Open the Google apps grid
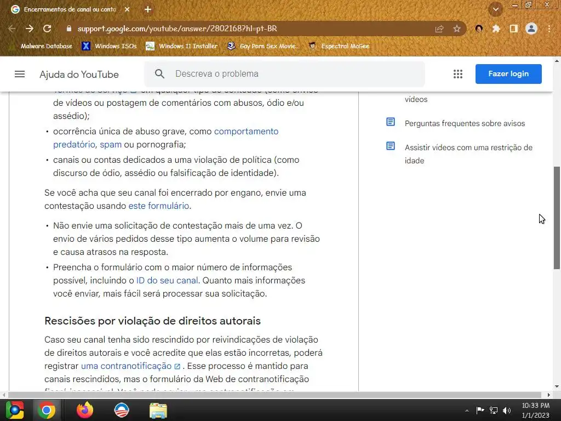Image resolution: width=561 pixels, height=421 pixels. tap(458, 74)
